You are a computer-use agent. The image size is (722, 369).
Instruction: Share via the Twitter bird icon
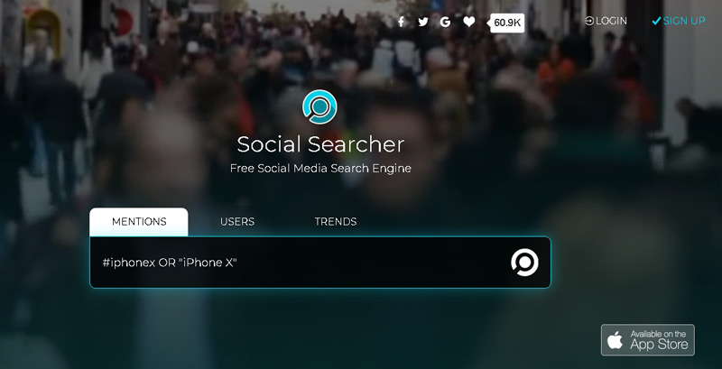point(423,22)
